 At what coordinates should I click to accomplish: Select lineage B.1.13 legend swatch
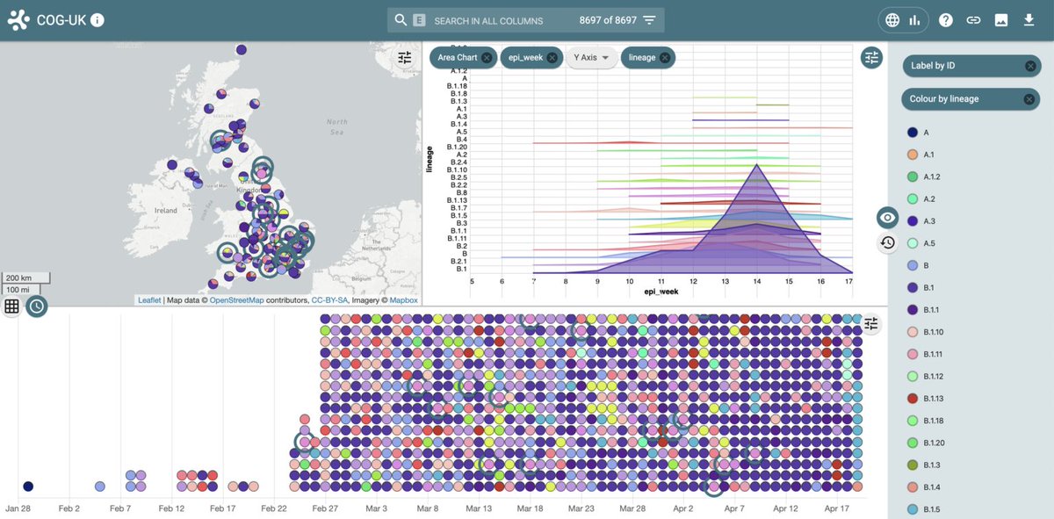911,398
